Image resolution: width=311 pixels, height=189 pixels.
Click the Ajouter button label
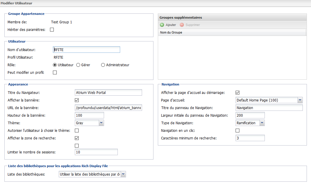171,25
